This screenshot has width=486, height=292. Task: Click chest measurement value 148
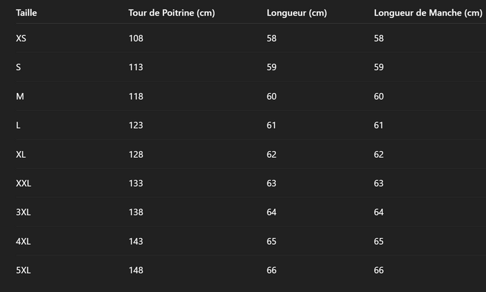136,270
